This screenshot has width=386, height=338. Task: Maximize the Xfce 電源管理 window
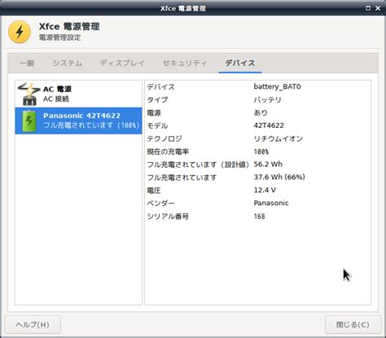[x=368, y=8]
